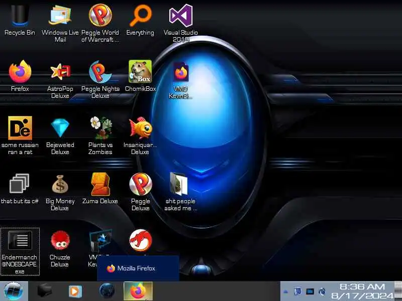Select 'some russian ran a rat' icon
This screenshot has height=301, width=402.
[20, 128]
